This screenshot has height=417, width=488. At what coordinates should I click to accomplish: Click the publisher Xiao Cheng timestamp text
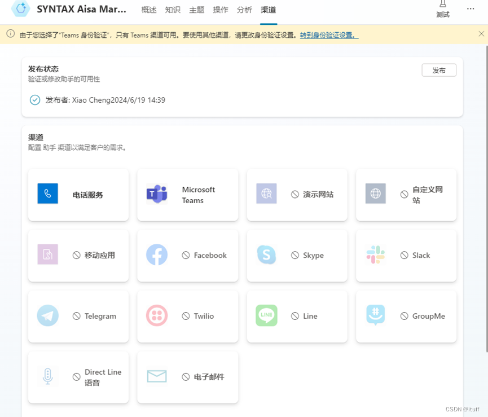(105, 100)
